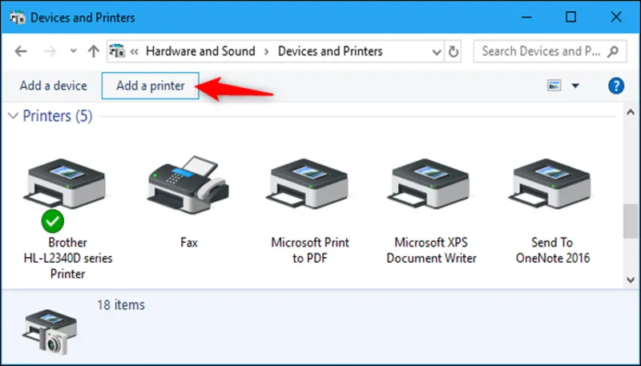Click the breadcrumb overflow chevrons
Screen dimensions: 641x366
[134, 52]
